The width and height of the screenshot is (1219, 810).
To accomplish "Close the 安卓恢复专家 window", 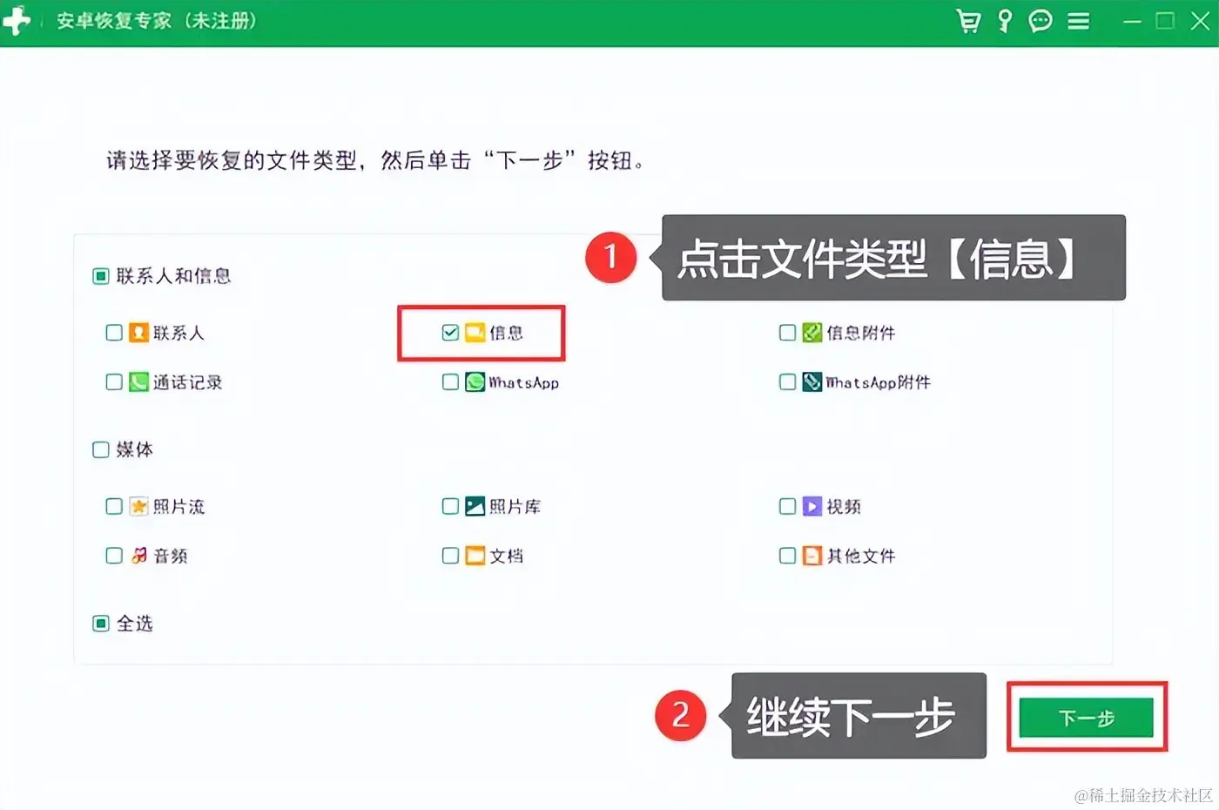I will [1200, 21].
